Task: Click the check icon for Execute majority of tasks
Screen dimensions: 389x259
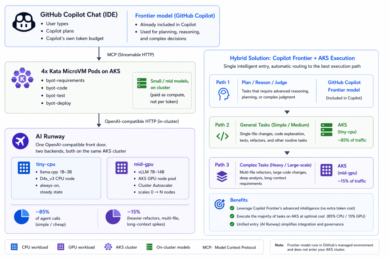Action: (x=232, y=216)
